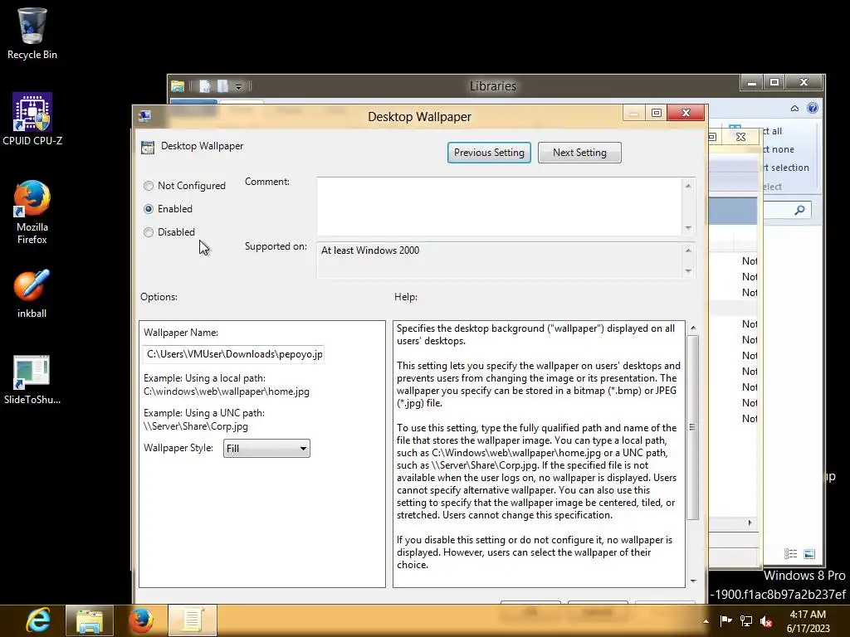
Task: Collapse the Libraries ribbon chevron
Action: click(x=794, y=109)
